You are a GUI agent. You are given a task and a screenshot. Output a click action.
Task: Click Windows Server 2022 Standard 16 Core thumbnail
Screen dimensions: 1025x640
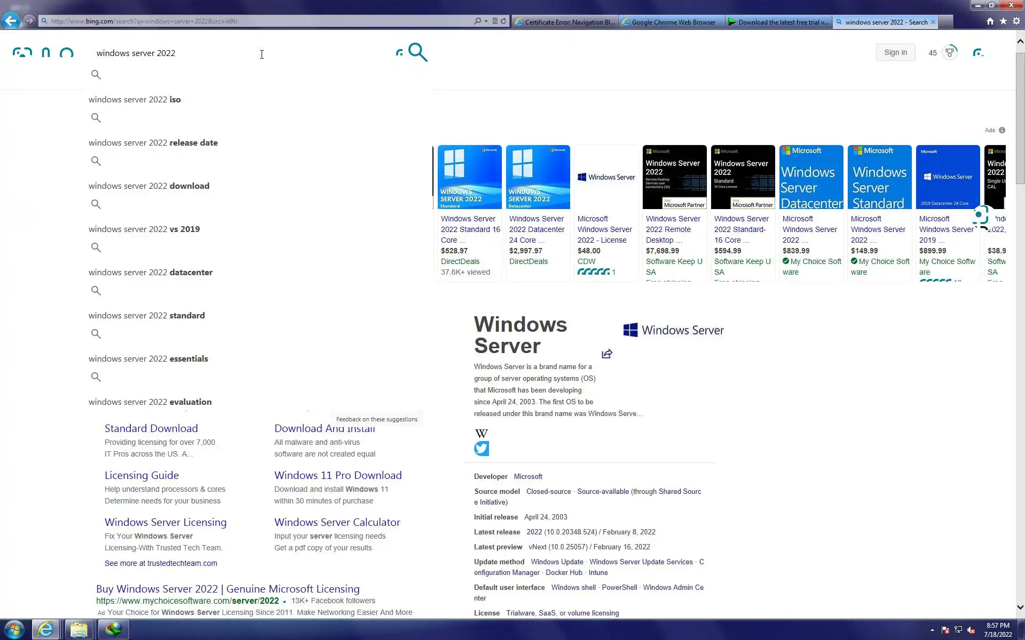tap(469, 177)
